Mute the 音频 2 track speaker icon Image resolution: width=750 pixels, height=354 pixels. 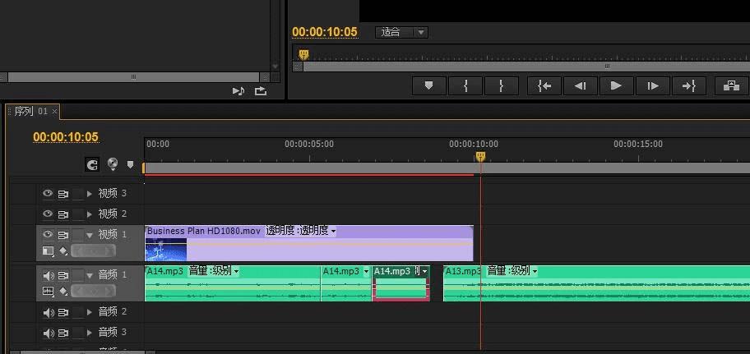(49, 312)
